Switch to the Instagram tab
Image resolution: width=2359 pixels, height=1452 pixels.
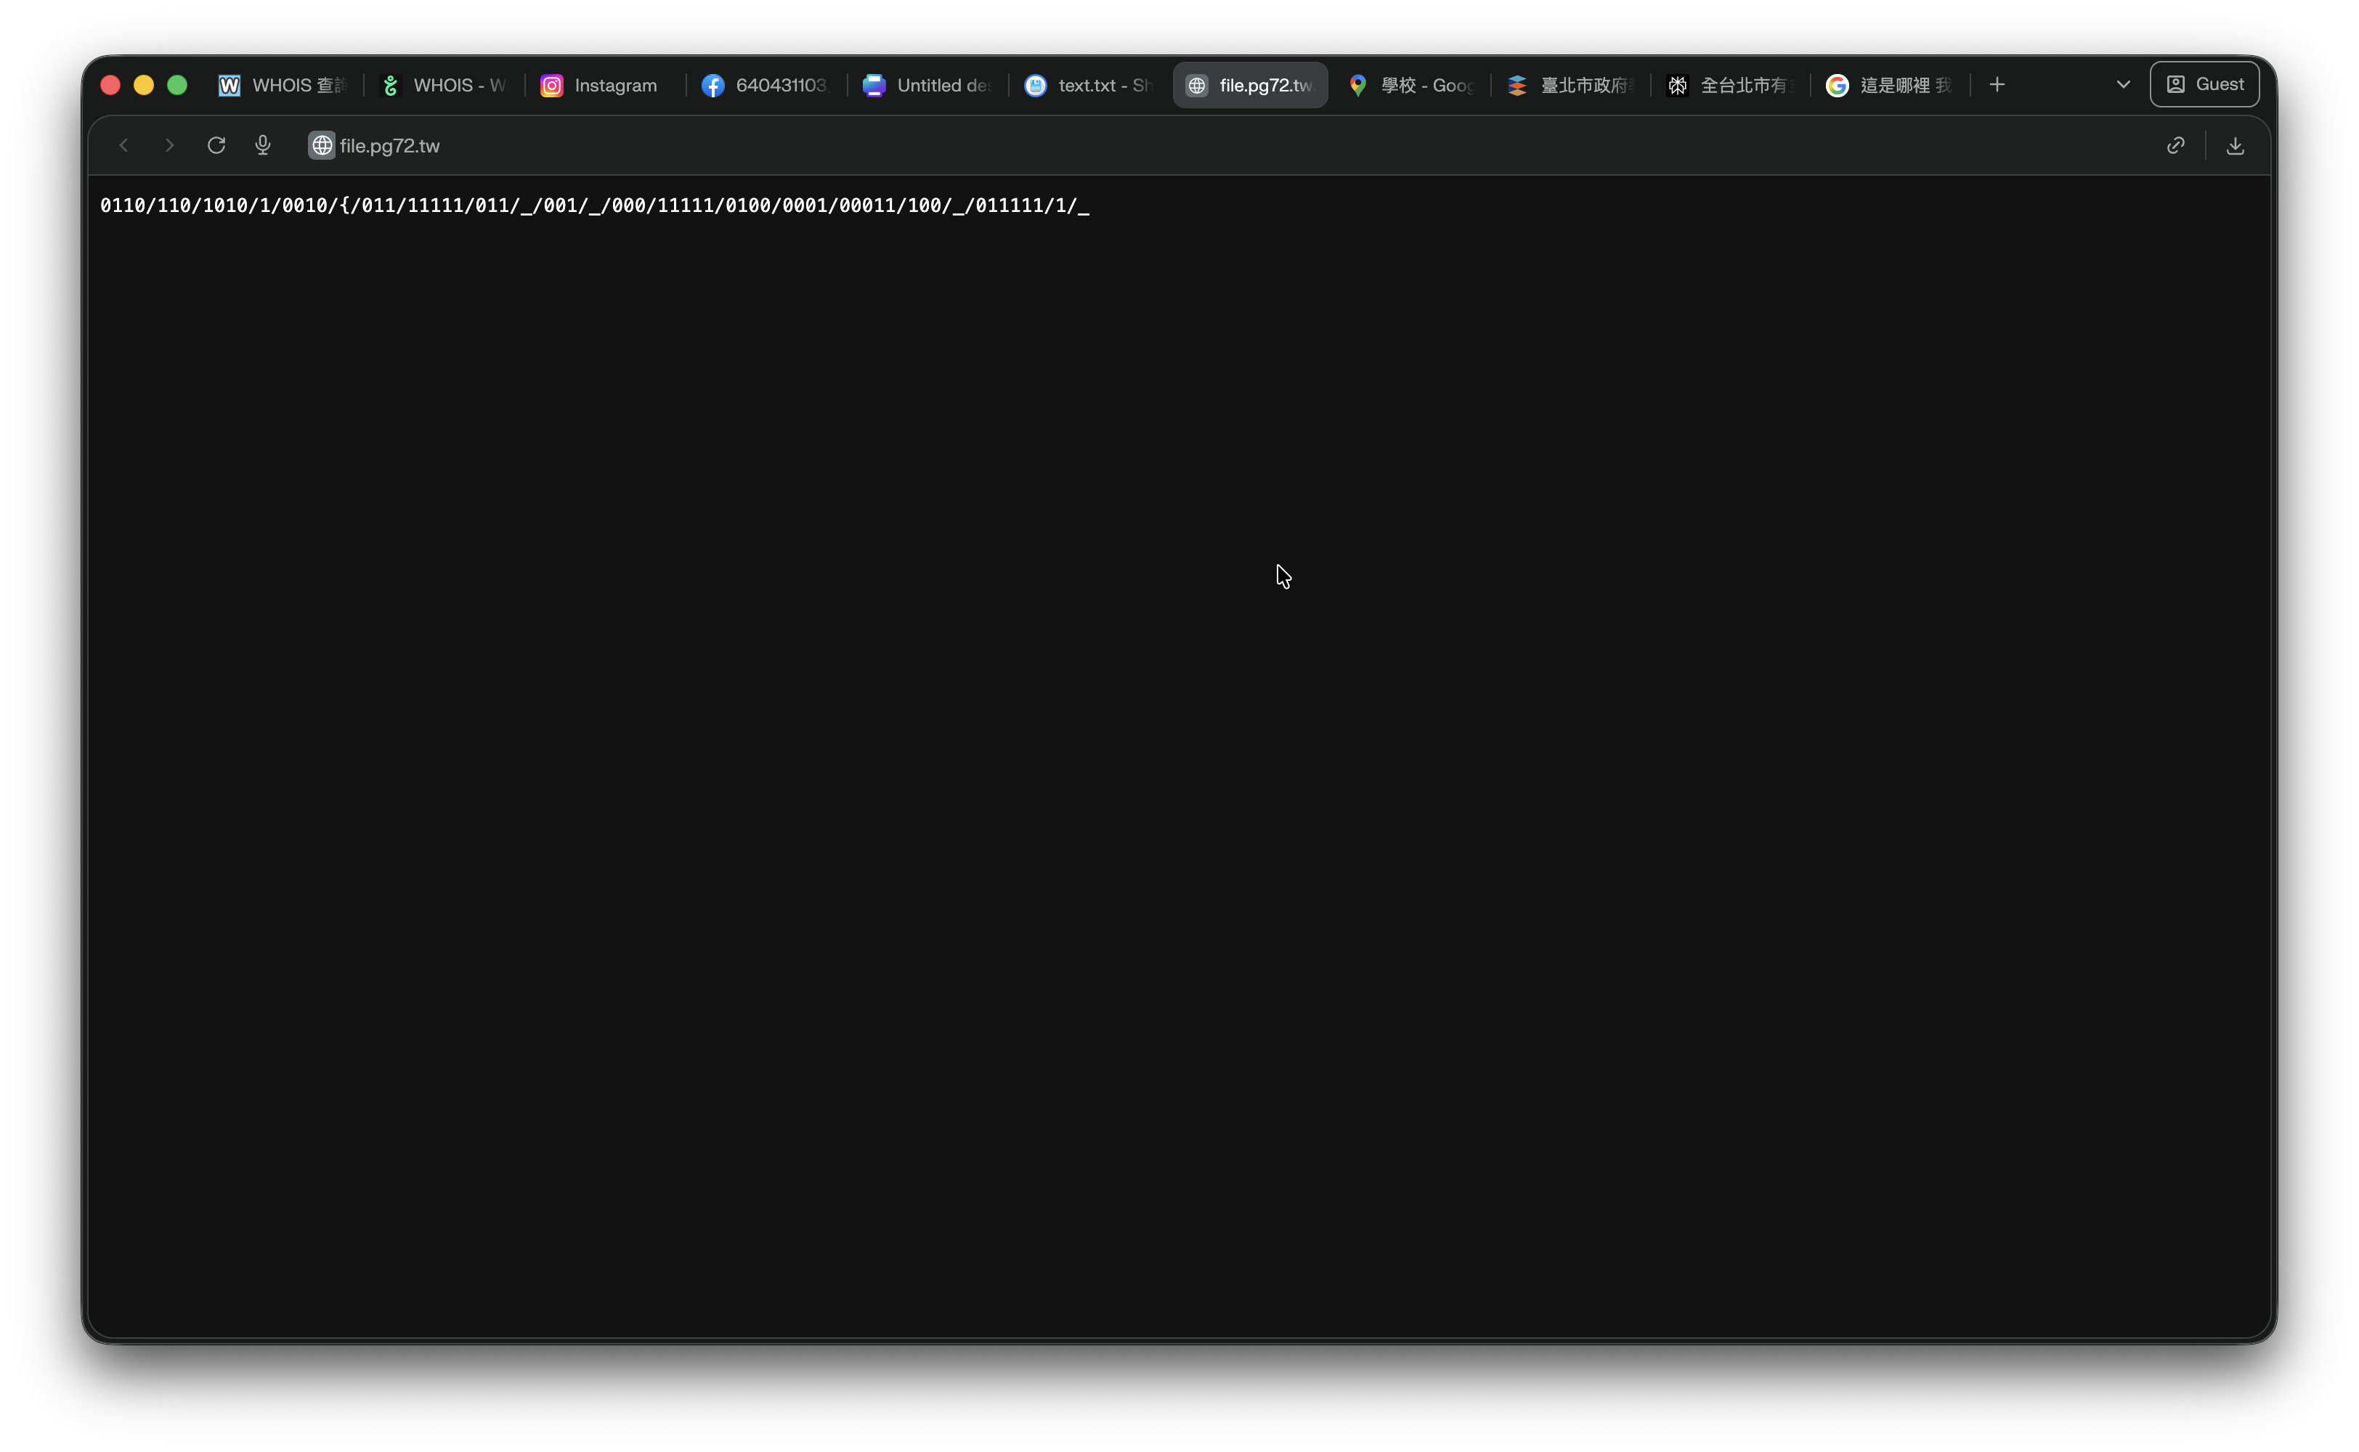click(x=605, y=86)
